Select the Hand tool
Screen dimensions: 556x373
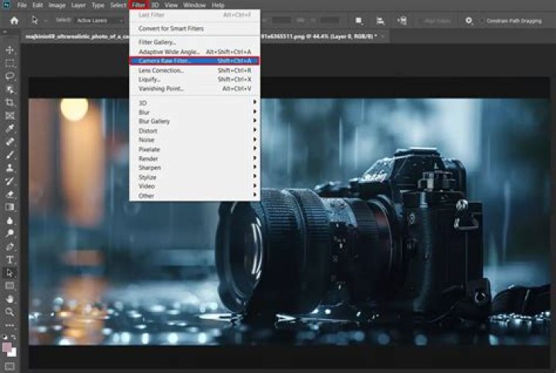(x=10, y=299)
